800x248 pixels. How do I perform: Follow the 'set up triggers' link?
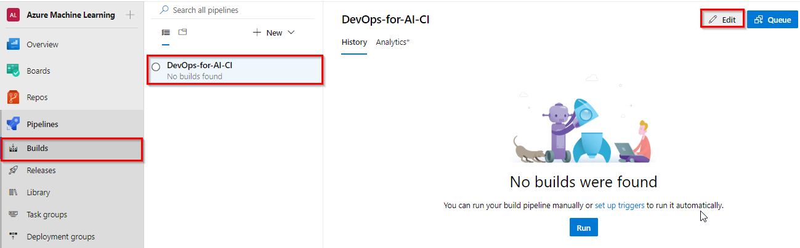pyautogui.click(x=620, y=205)
